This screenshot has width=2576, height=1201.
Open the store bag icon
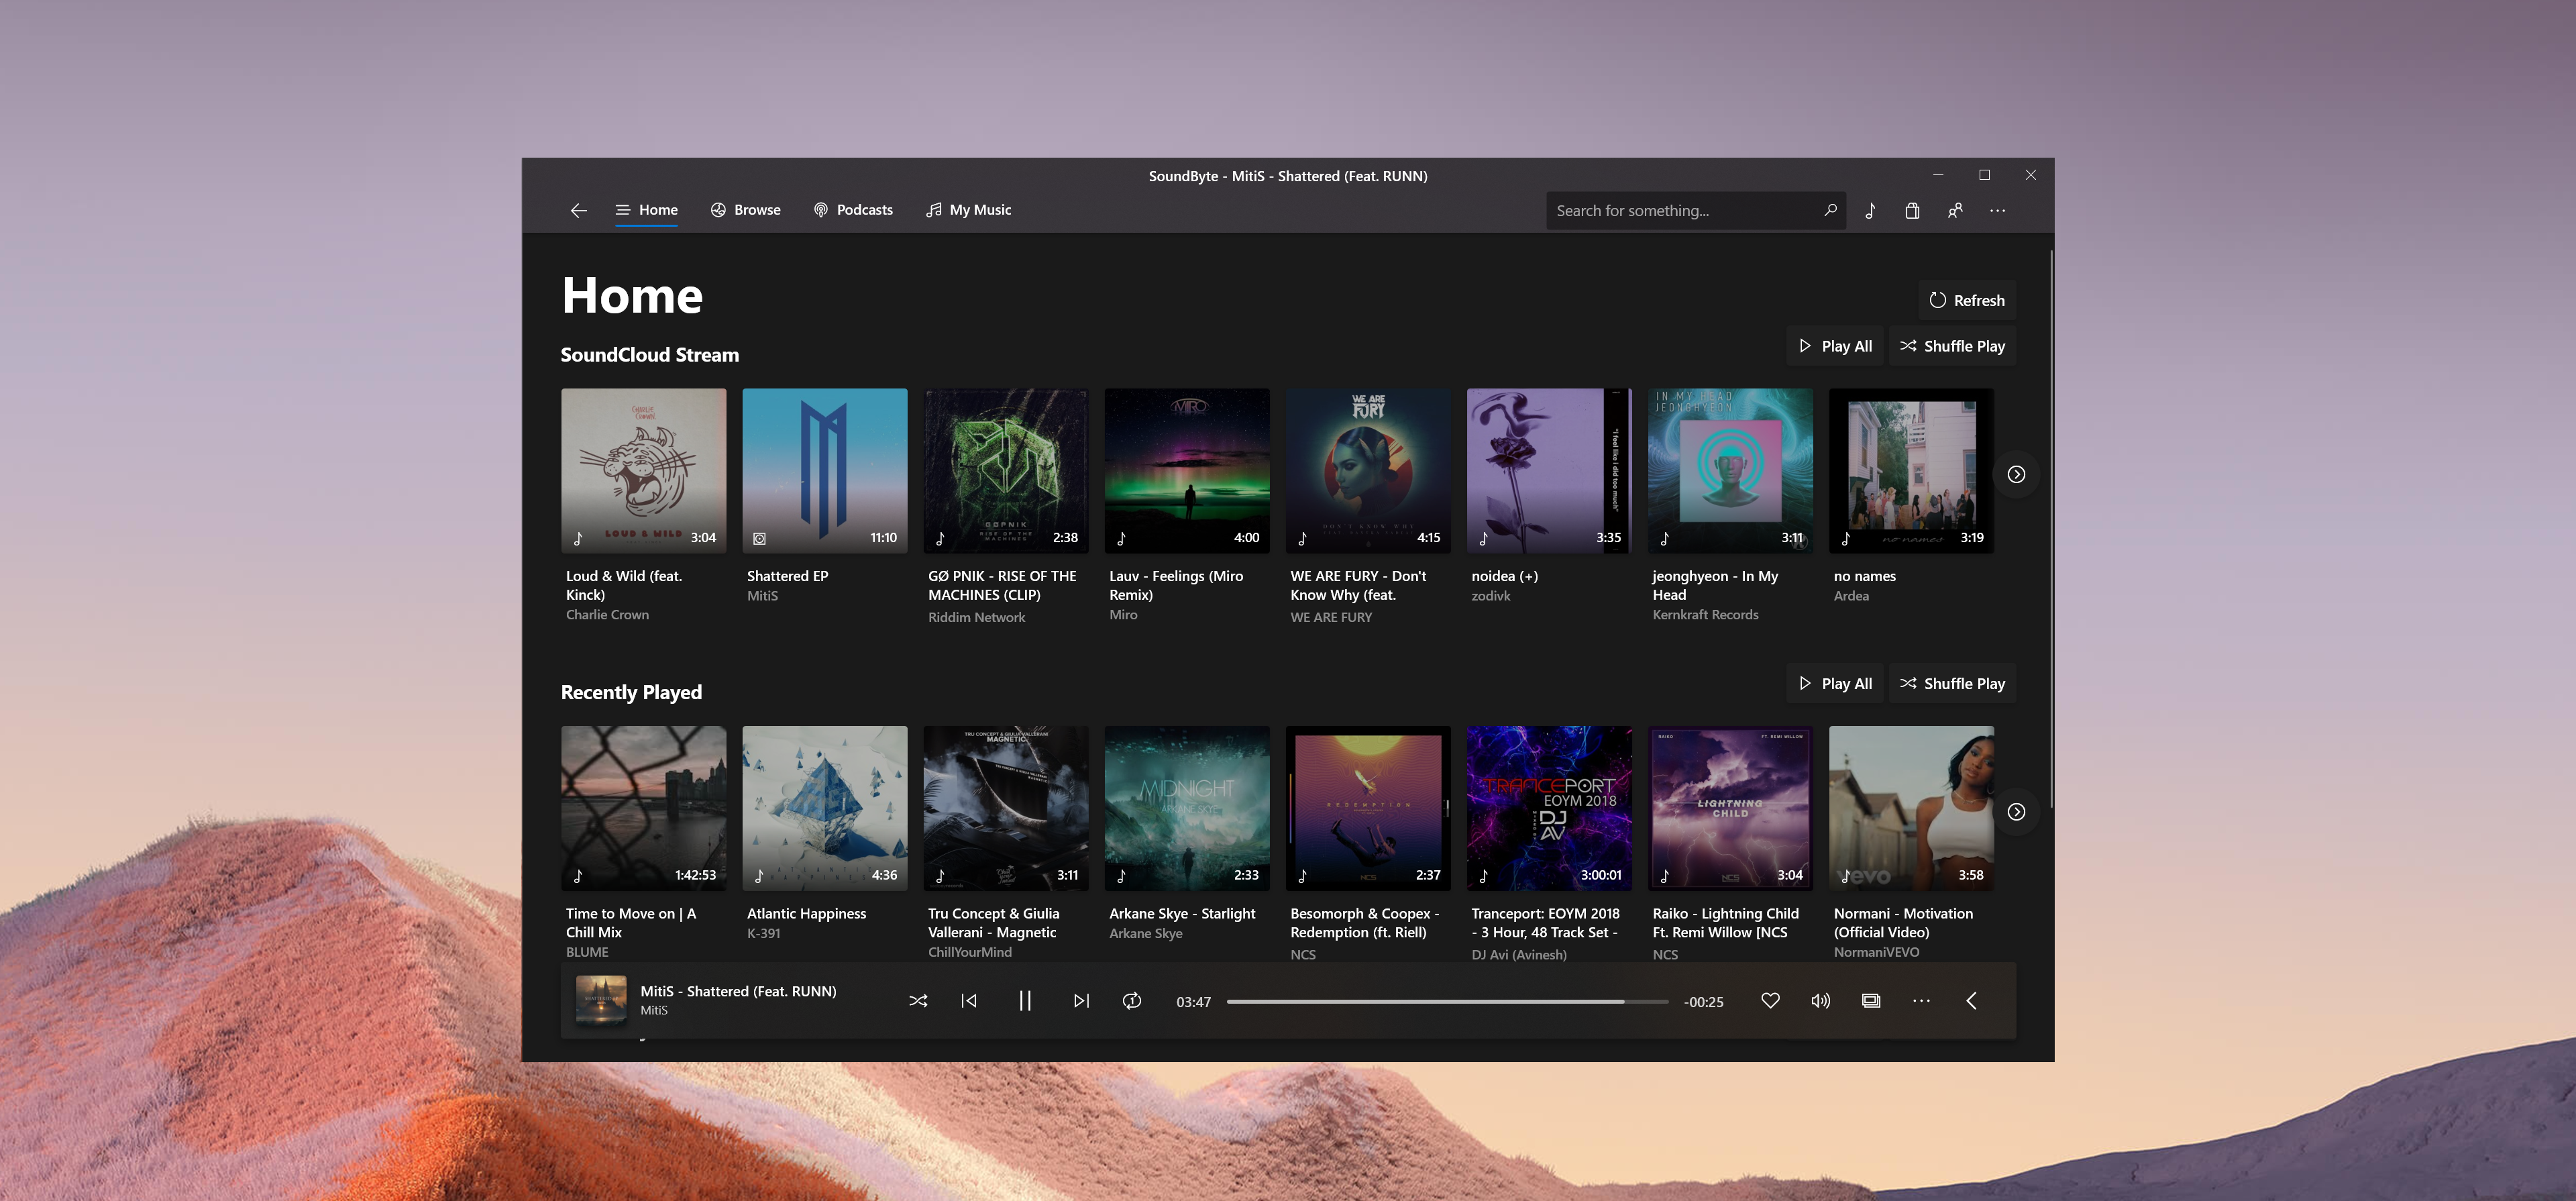[1912, 211]
